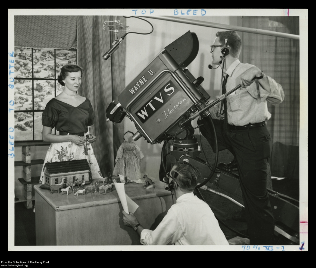Click the woman's pearl necklace
Screen dimensions: 316x268
pyautogui.click(x=70, y=94)
